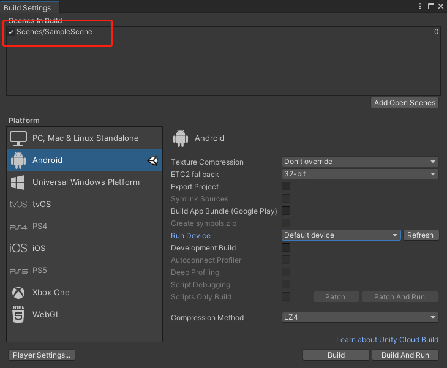Open the Compression Method LZ4 dropdown
The image size is (447, 368).
click(x=360, y=317)
